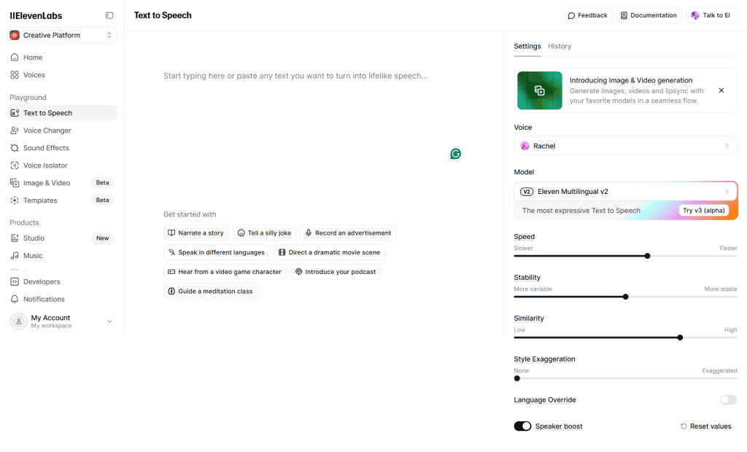This screenshot has height=452, width=747.
Task: Select the Settings tab
Action: (527, 46)
